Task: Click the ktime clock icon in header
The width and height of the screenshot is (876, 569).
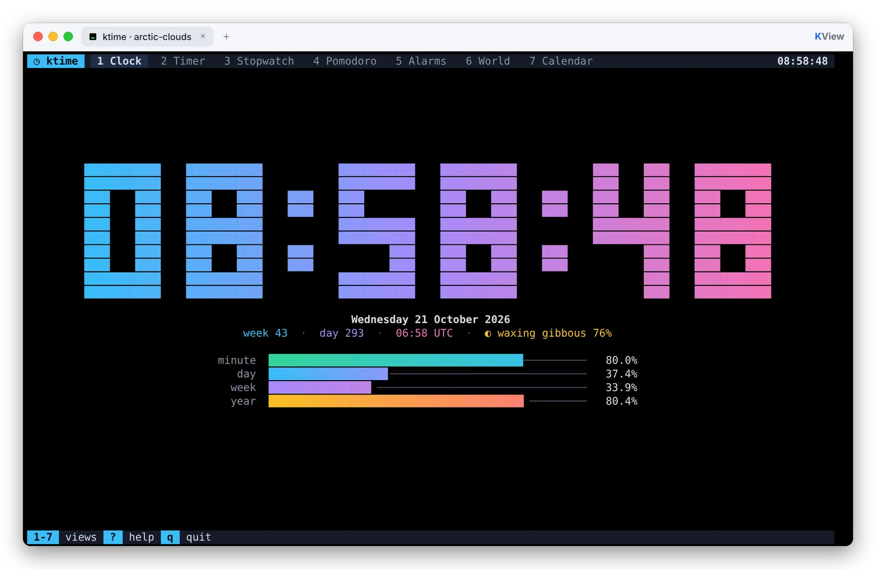Action: (37, 61)
